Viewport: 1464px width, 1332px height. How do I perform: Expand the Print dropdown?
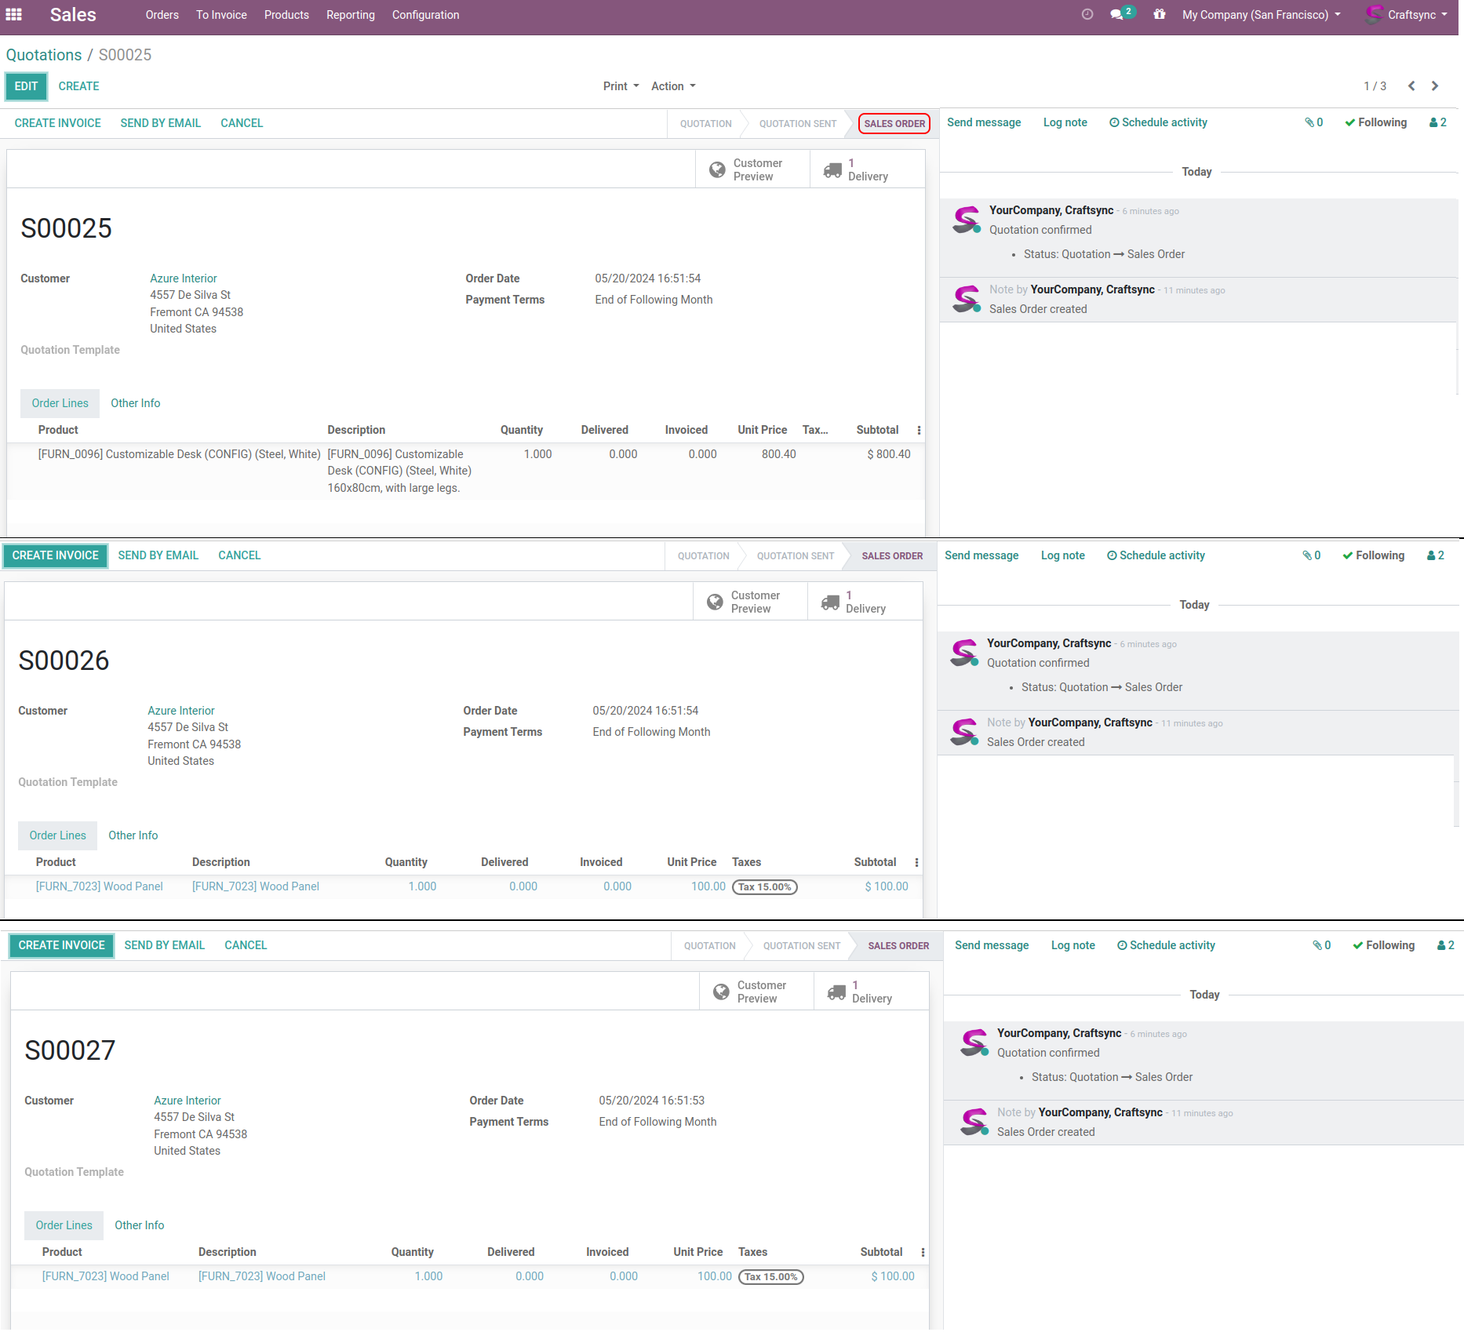[621, 86]
